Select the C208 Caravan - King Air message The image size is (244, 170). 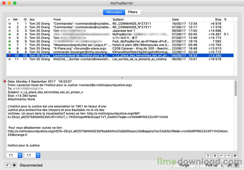[x=120, y=48]
